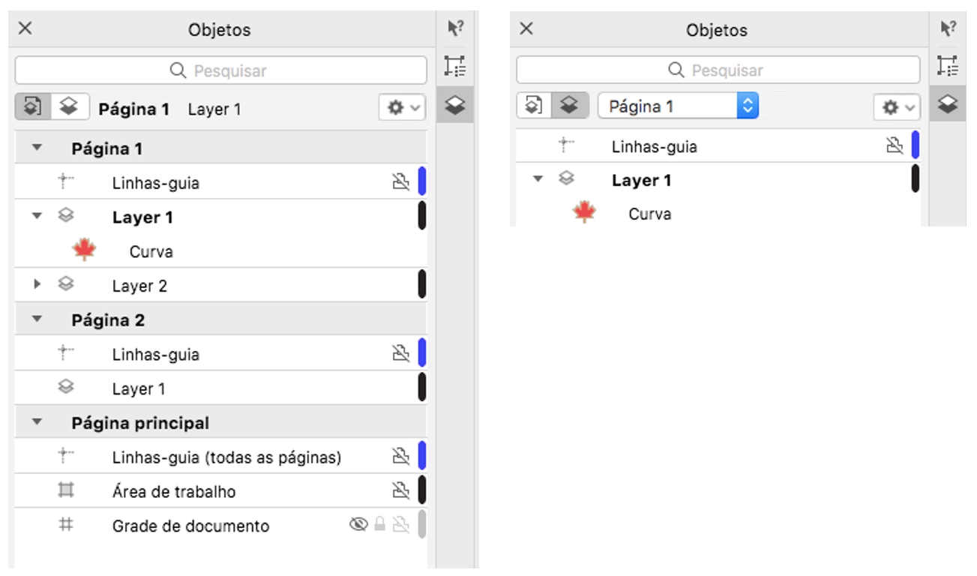Viewport: 977px width, 576px height.
Task: Toggle visibility eye of Grade de documento
Action: [x=358, y=525]
